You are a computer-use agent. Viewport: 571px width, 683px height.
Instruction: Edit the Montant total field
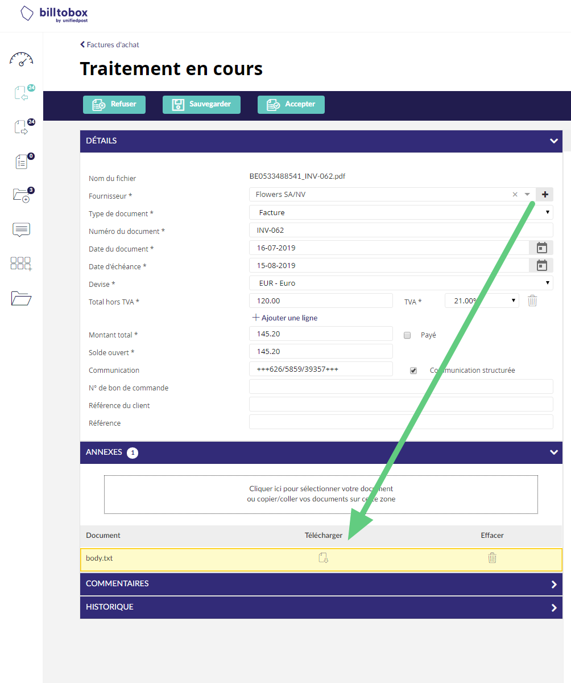321,334
